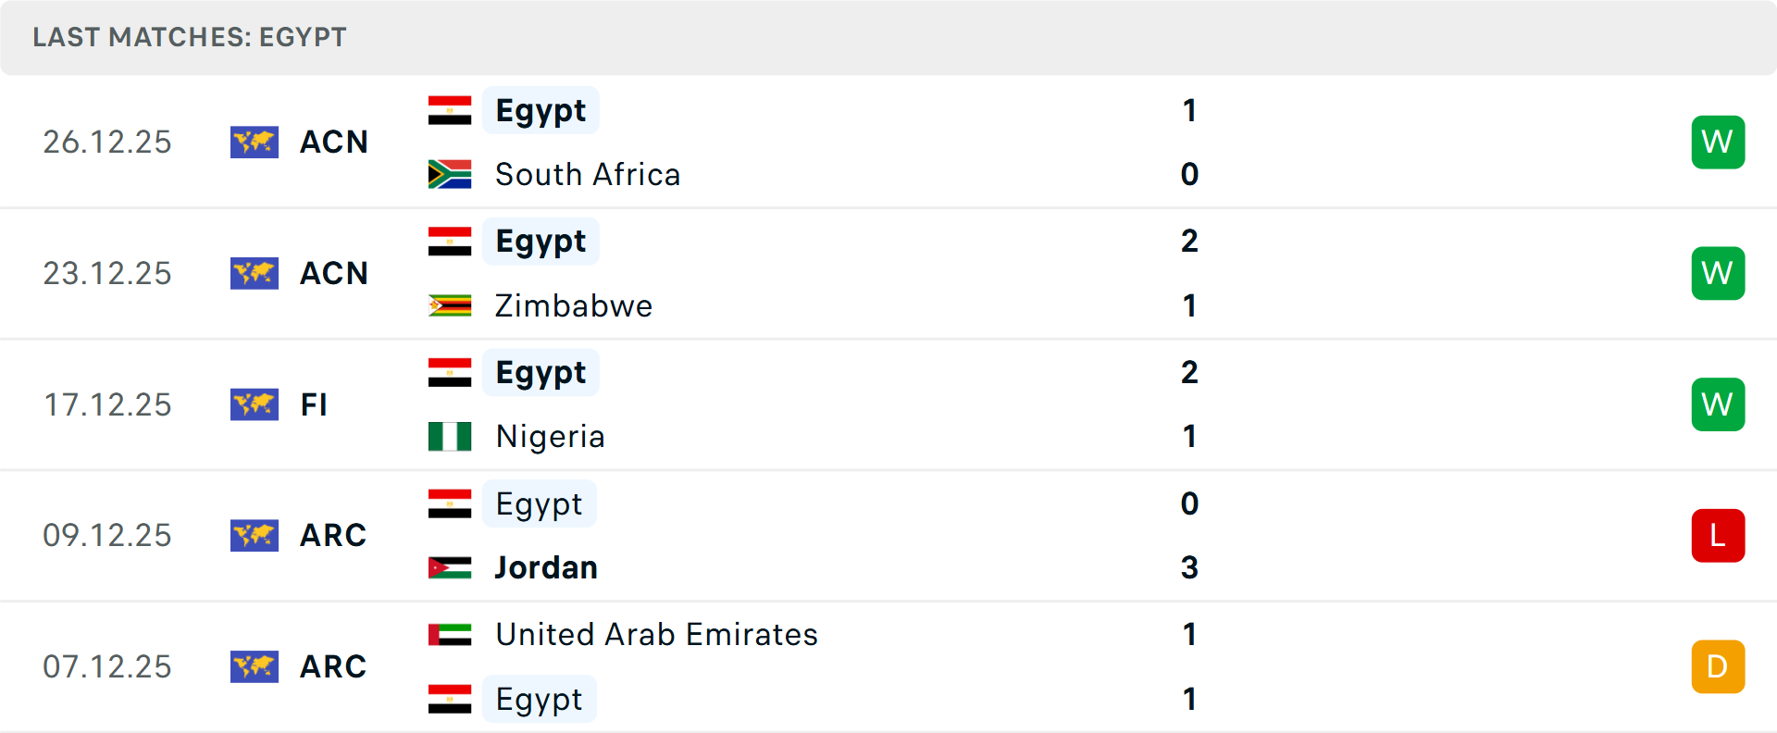Click the Zimbabwe flag icon
The height and width of the screenshot is (733, 1777).
click(450, 305)
